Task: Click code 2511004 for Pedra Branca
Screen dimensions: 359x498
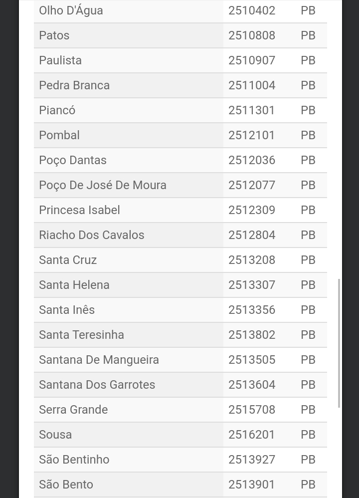Action: click(252, 85)
